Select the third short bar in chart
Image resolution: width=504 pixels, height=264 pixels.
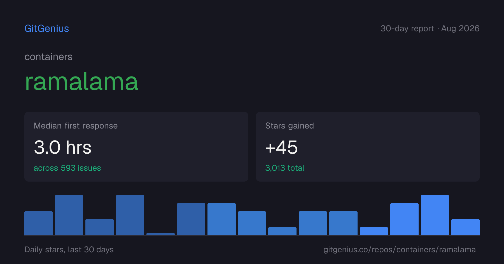(99, 227)
